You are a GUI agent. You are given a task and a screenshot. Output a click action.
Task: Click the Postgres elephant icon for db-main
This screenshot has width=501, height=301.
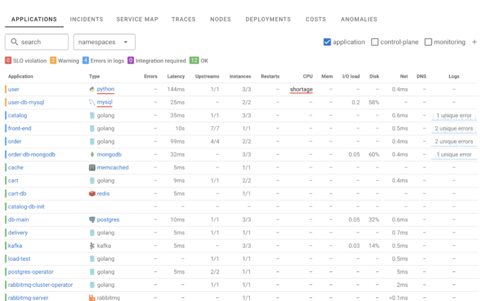(92, 220)
